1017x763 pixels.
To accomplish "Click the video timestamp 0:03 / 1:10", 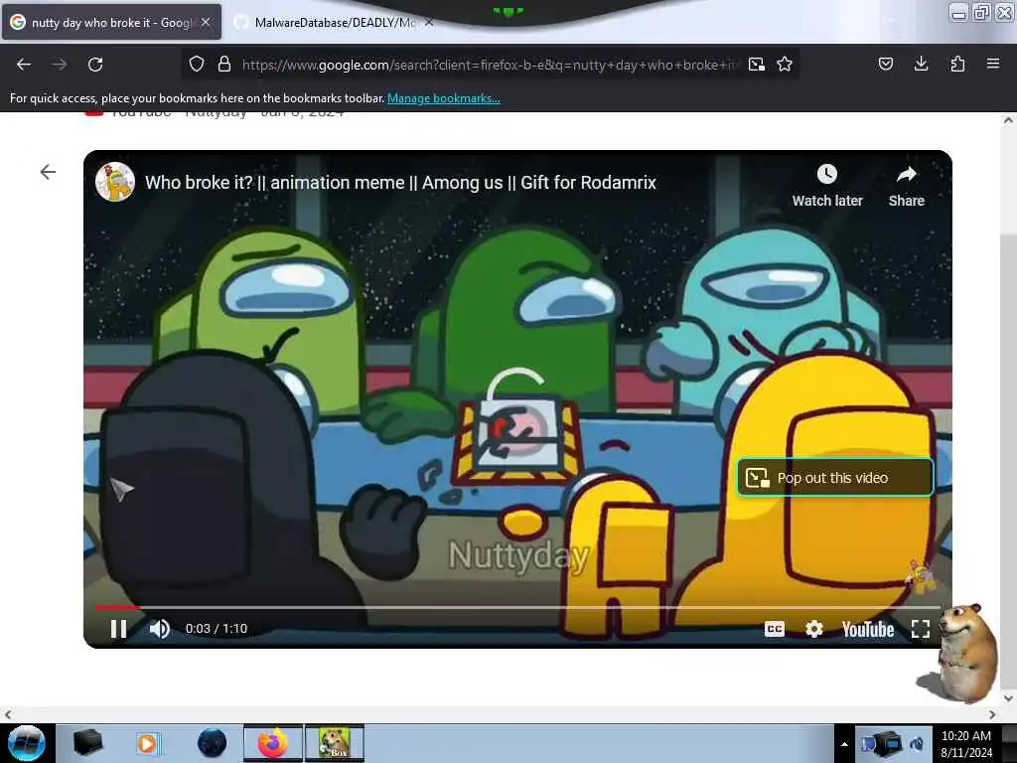I will (x=216, y=629).
